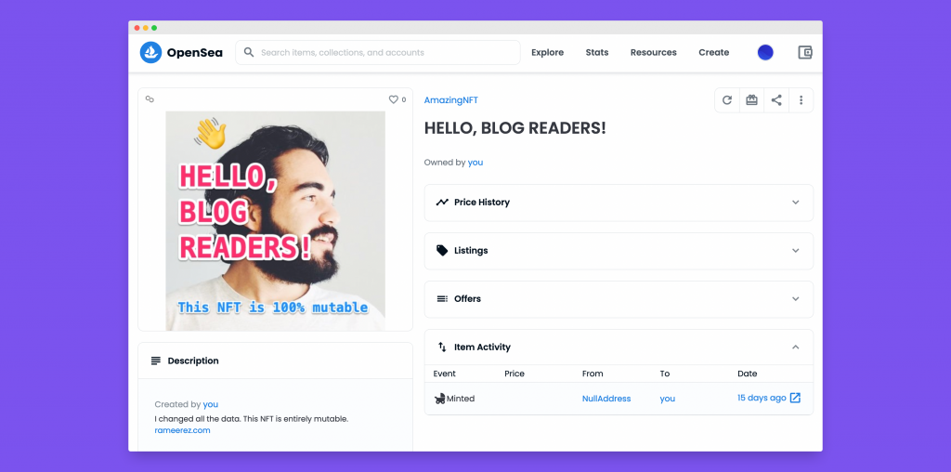951x472 pixels.
Task: Click the Description panel header
Action: [275, 361]
